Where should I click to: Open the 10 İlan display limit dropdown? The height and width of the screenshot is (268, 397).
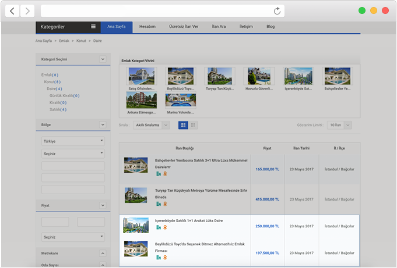pyautogui.click(x=339, y=125)
